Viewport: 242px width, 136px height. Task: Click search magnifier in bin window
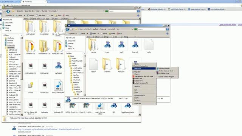click(x=167, y=29)
